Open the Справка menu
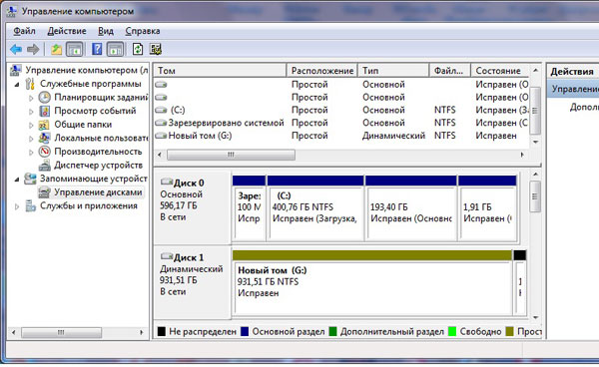The width and height of the screenshot is (599, 367). tap(143, 31)
